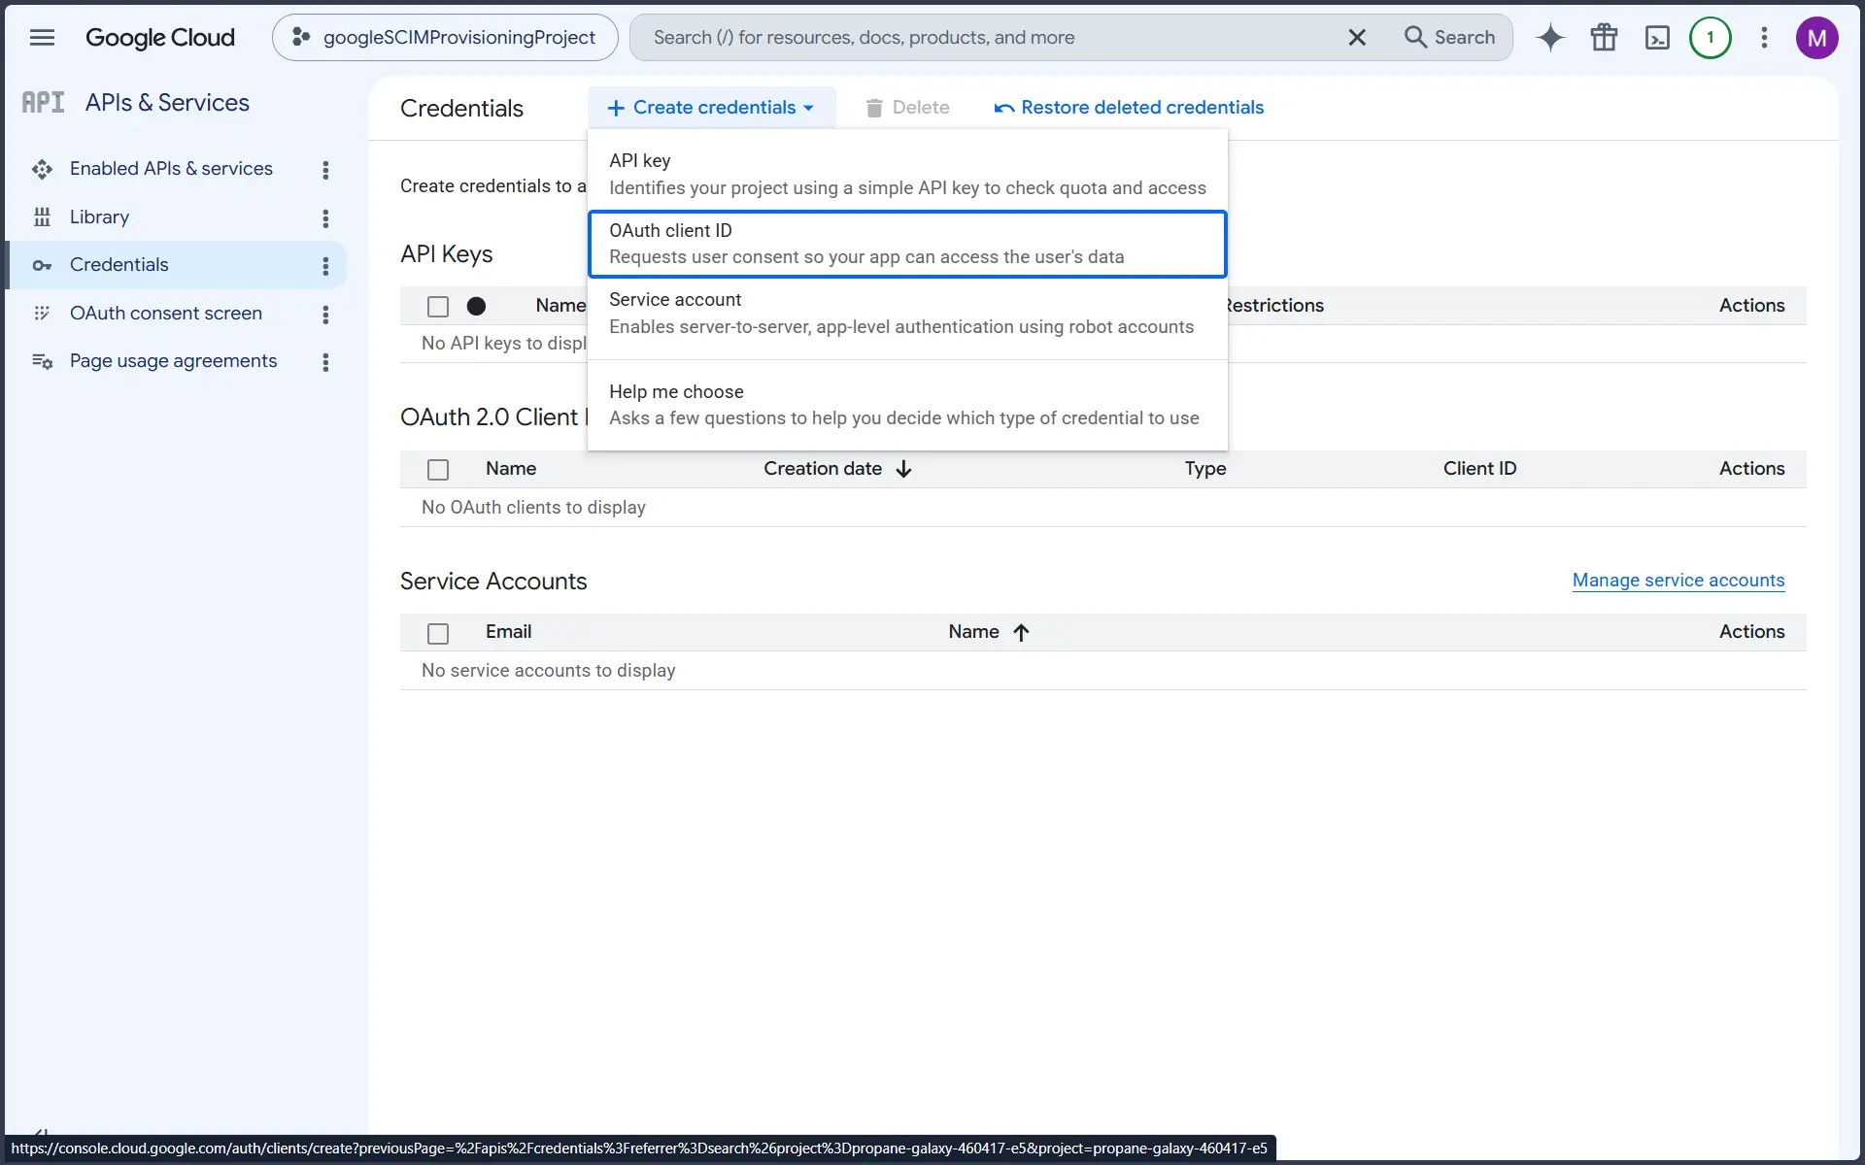Choose OAuth client ID option
1865x1165 pixels.
click(907, 244)
